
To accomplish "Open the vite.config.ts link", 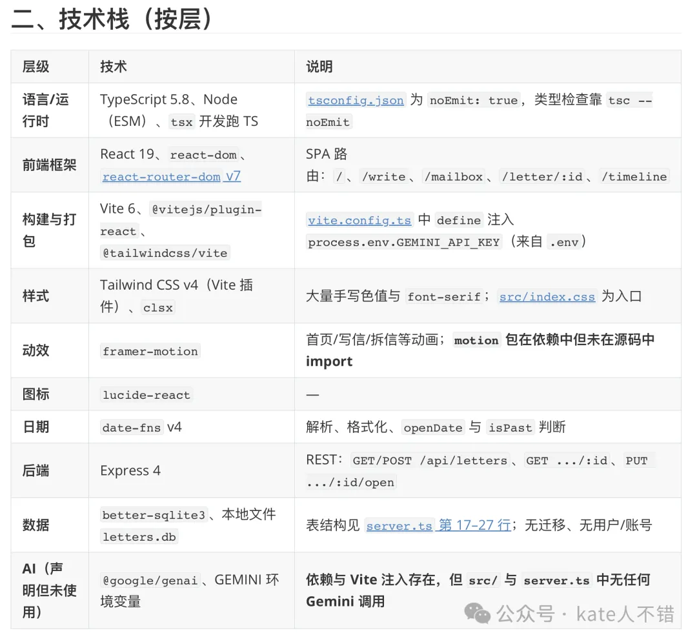I will [x=359, y=220].
